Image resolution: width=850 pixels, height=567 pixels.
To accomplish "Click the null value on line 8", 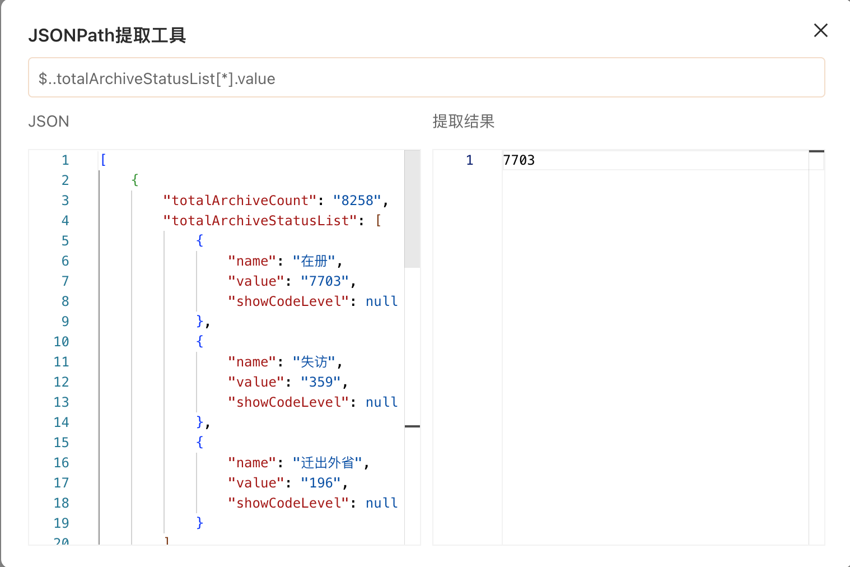I will (382, 301).
